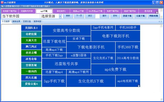Select 四大名捕 in the left list
Screen dimensions: 164x102
point(31,78)
